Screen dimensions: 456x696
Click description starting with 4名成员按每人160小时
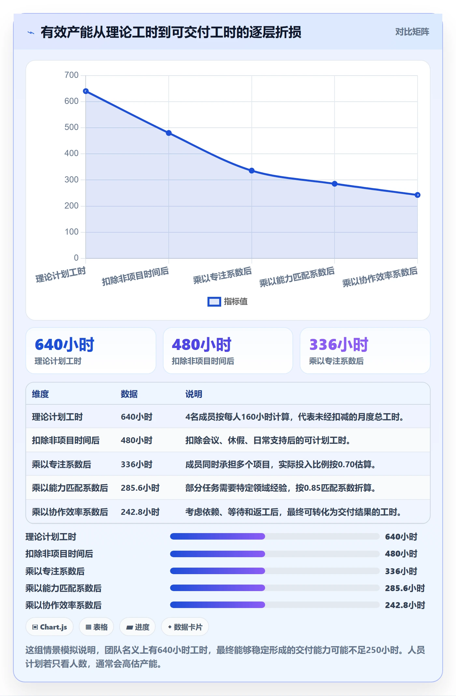(295, 417)
